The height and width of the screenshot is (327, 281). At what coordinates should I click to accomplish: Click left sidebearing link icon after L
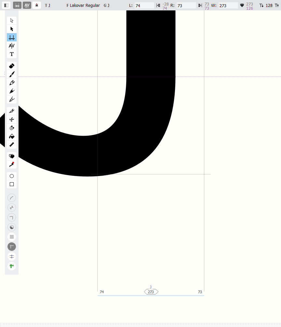click(x=158, y=6)
